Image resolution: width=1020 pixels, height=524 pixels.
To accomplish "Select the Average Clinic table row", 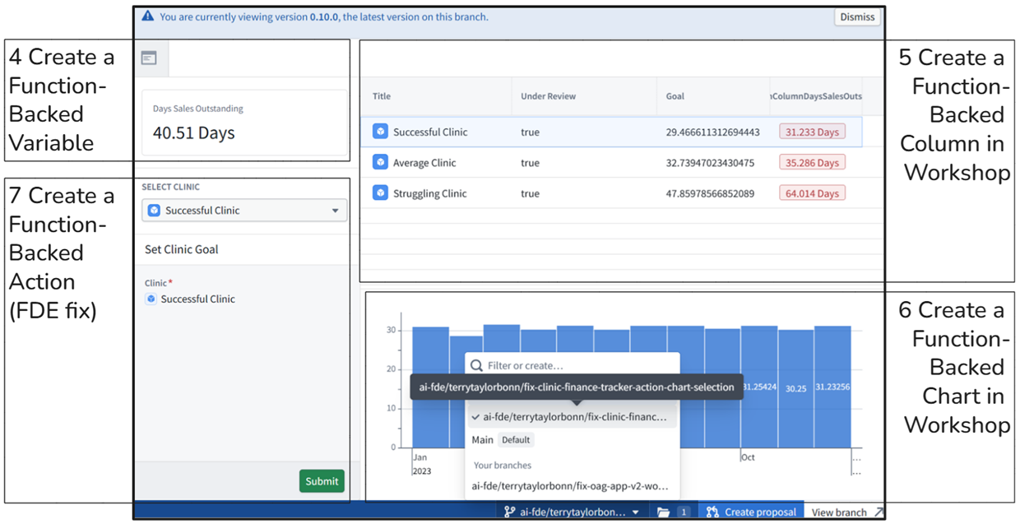I will coord(612,163).
